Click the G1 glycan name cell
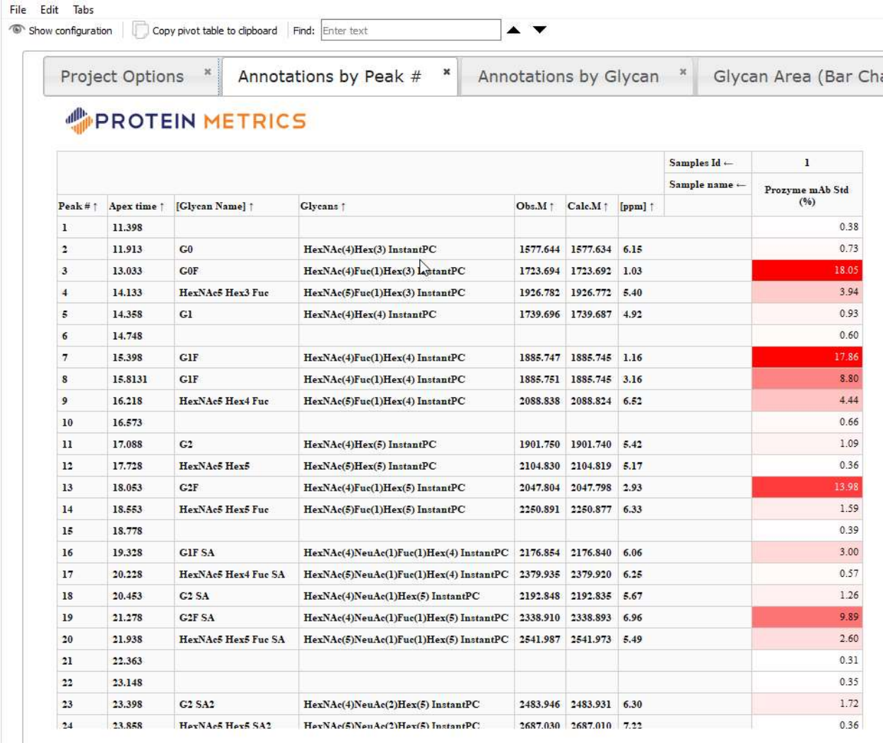Screen dimensions: 883x743 [236, 315]
